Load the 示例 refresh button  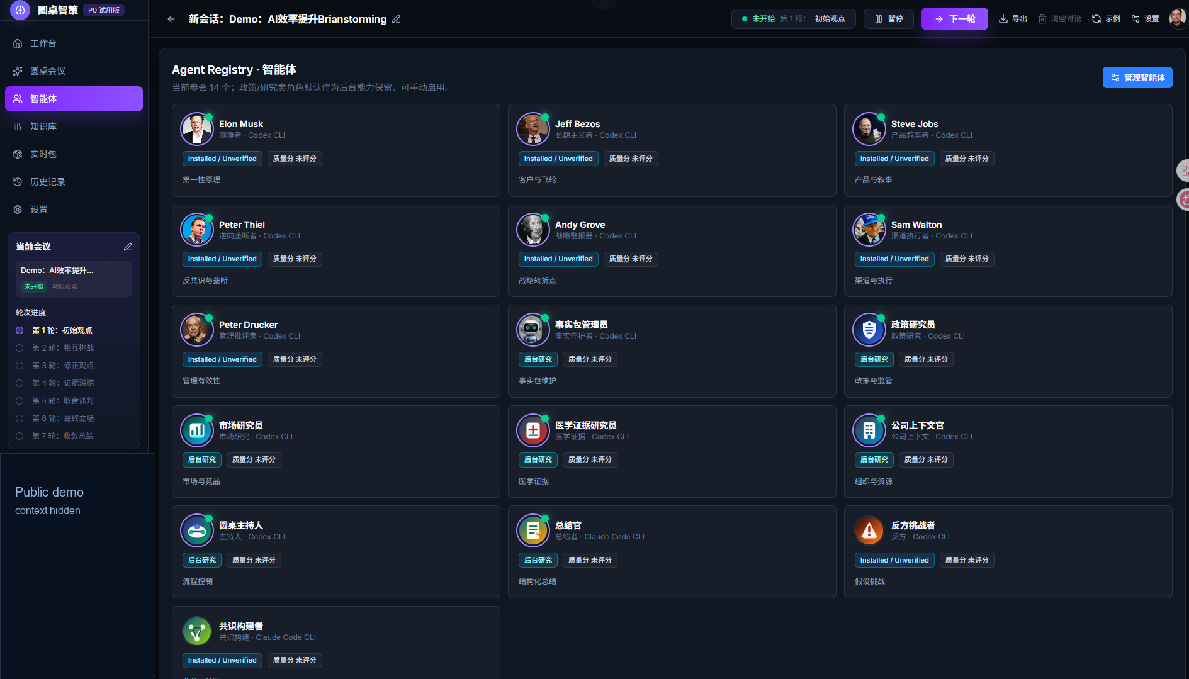(x=1106, y=19)
